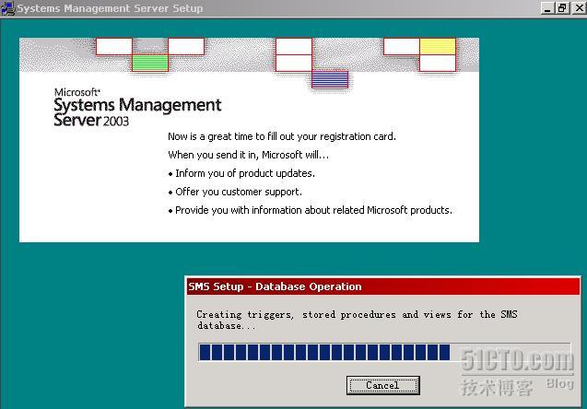The width and height of the screenshot is (587, 409).
Task: Click the Systems Management Server Setup title icon
Action: 8,8
